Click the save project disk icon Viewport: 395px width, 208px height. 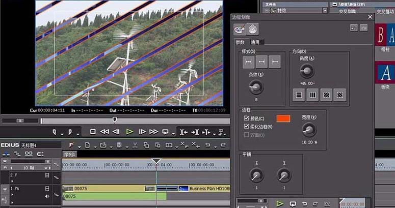(x=119, y=145)
